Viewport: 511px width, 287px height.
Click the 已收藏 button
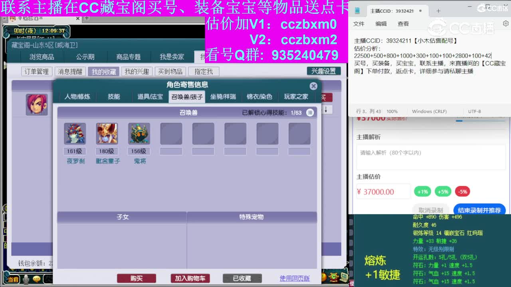coord(242,278)
